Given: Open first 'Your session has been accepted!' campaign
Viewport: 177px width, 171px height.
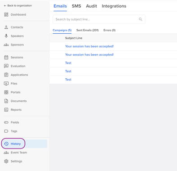Looking at the screenshot, I should (89, 46).
